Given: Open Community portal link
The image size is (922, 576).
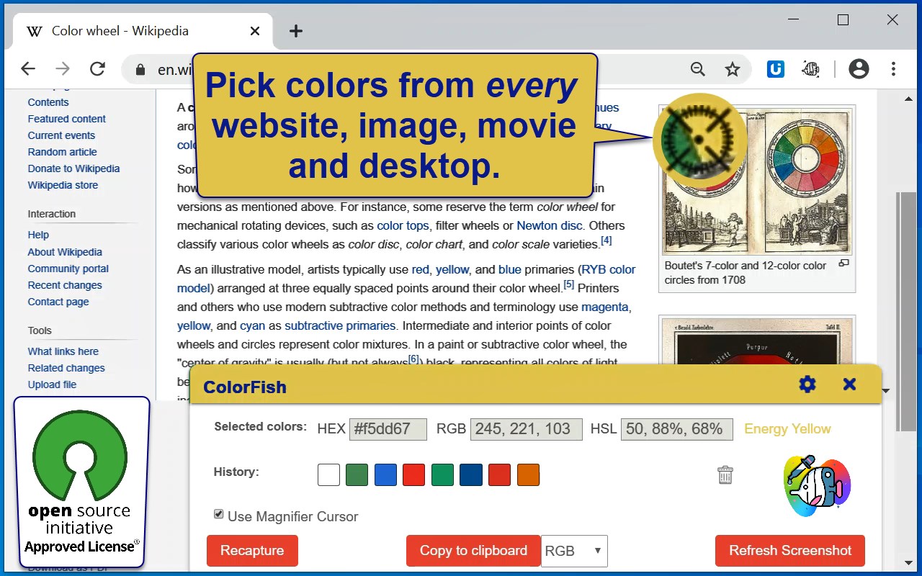Looking at the screenshot, I should click(x=68, y=269).
